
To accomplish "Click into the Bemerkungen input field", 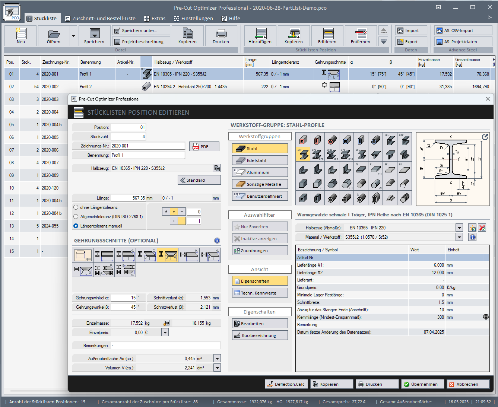I will (165, 346).
